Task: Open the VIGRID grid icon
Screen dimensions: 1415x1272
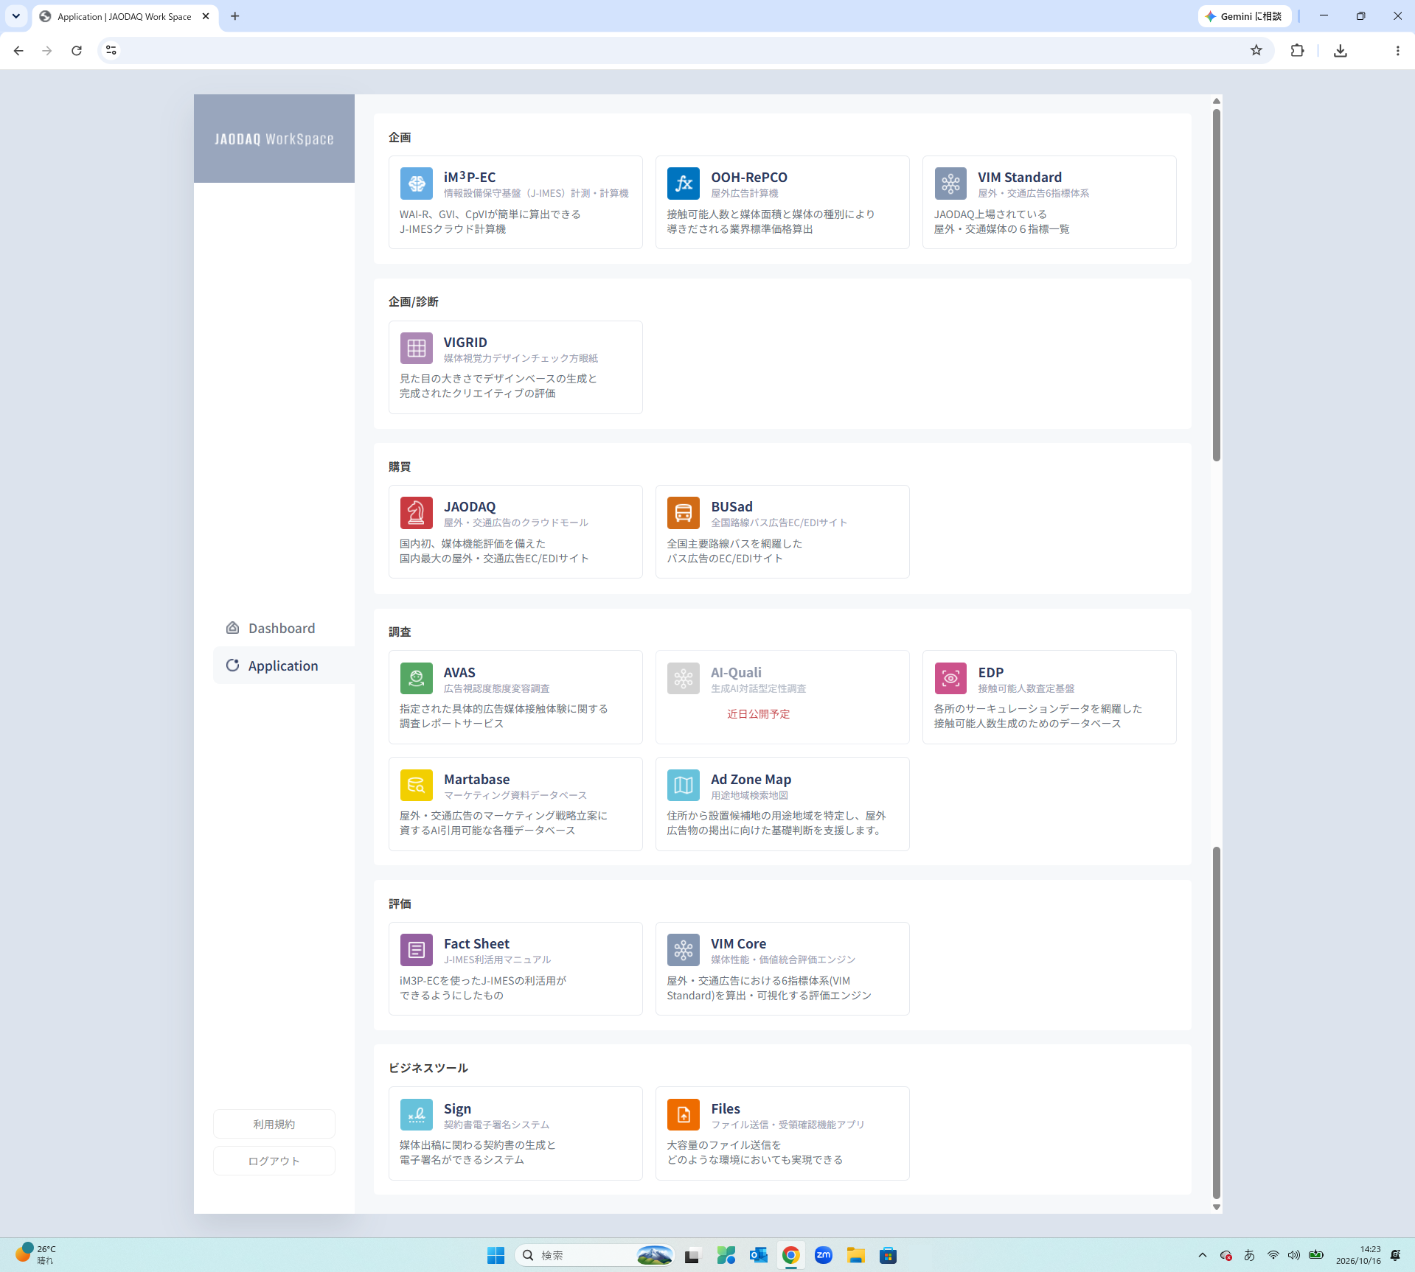Action: 416,348
